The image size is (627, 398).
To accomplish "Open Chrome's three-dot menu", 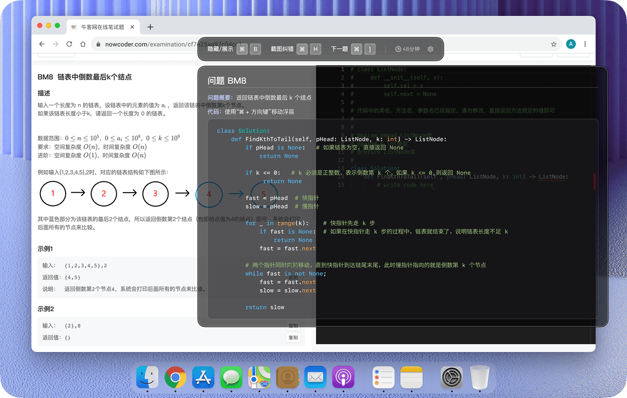I will [x=585, y=44].
